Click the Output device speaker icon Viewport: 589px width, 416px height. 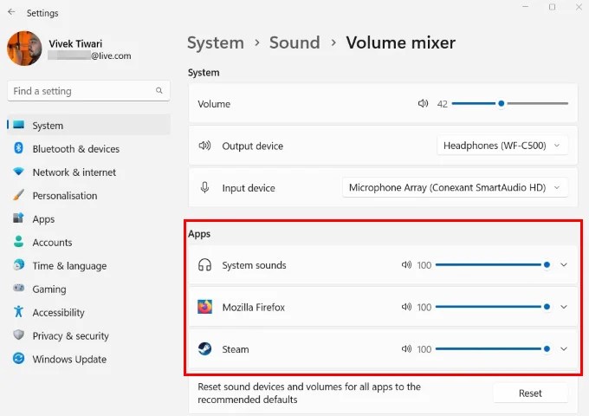(204, 146)
